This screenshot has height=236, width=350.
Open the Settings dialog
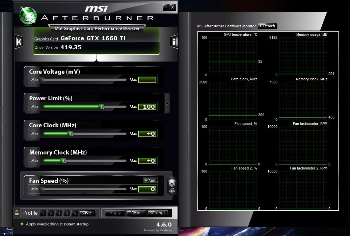click(x=158, y=213)
